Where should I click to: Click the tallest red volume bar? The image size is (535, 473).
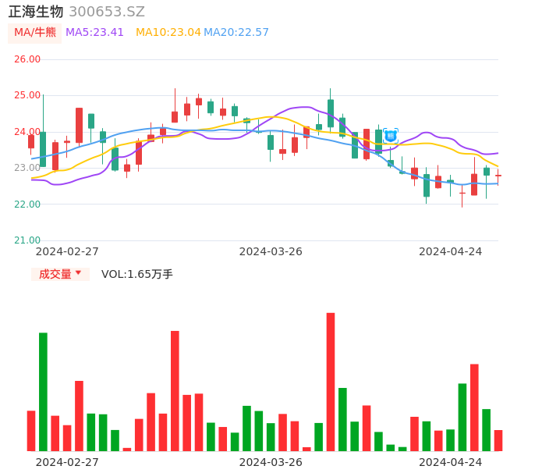(331, 381)
